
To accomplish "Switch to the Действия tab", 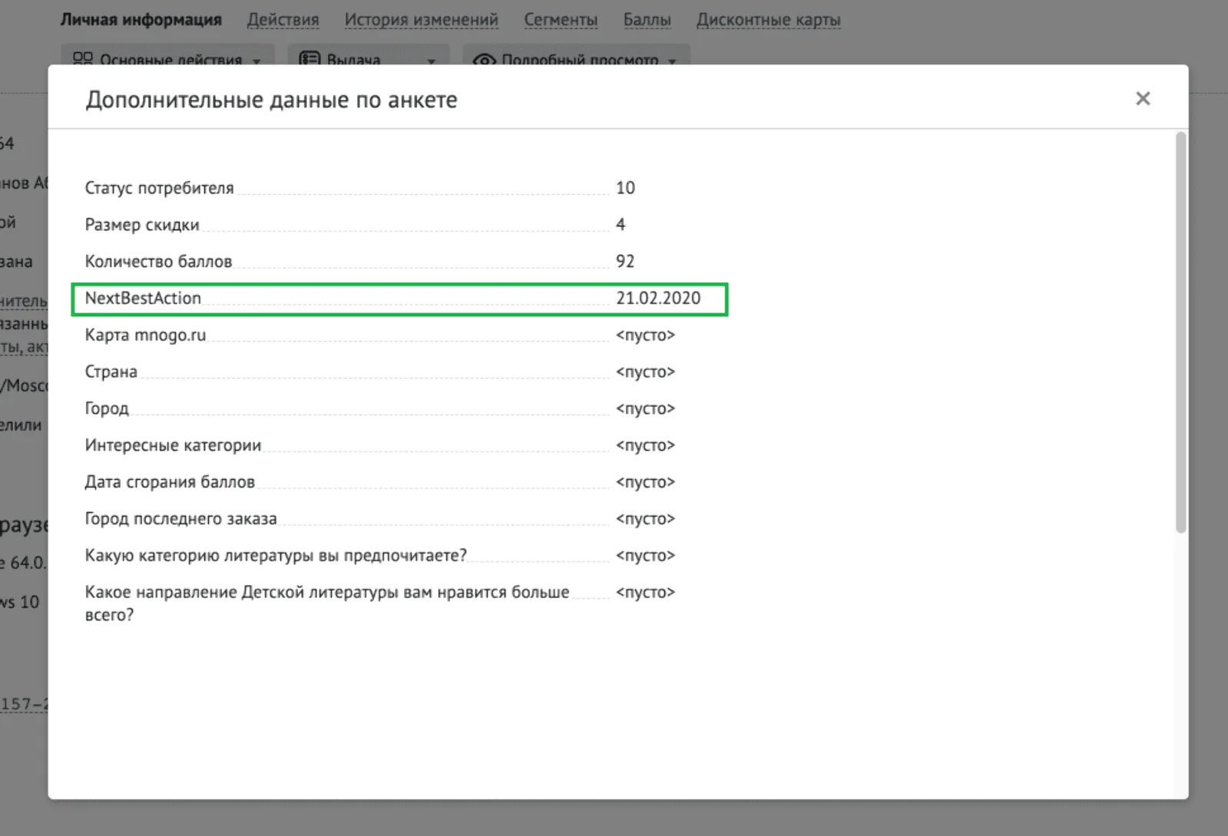I will [x=283, y=20].
